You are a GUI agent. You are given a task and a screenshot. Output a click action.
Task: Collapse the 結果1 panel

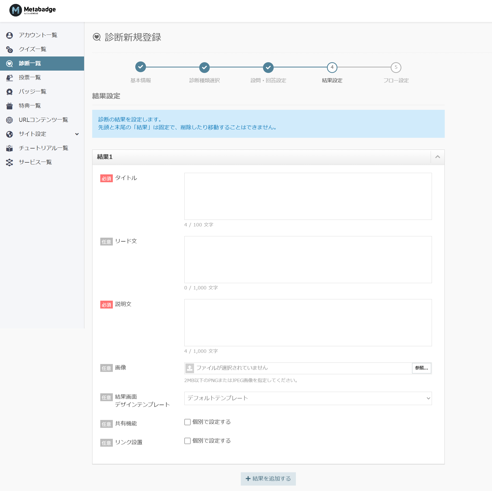437,157
